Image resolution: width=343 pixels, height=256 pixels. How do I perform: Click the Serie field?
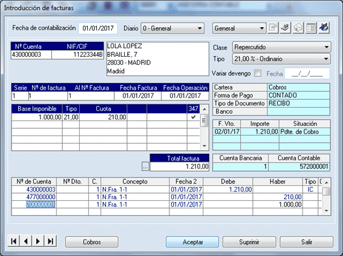[x=20, y=96]
